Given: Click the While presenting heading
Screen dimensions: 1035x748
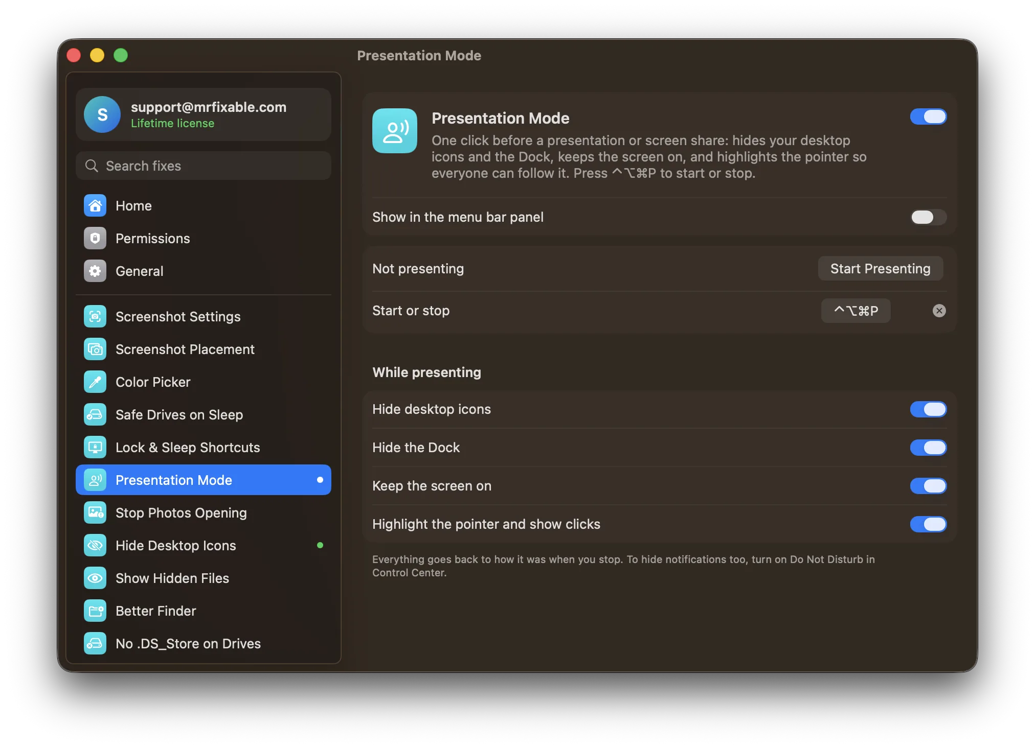Looking at the screenshot, I should [x=426, y=372].
